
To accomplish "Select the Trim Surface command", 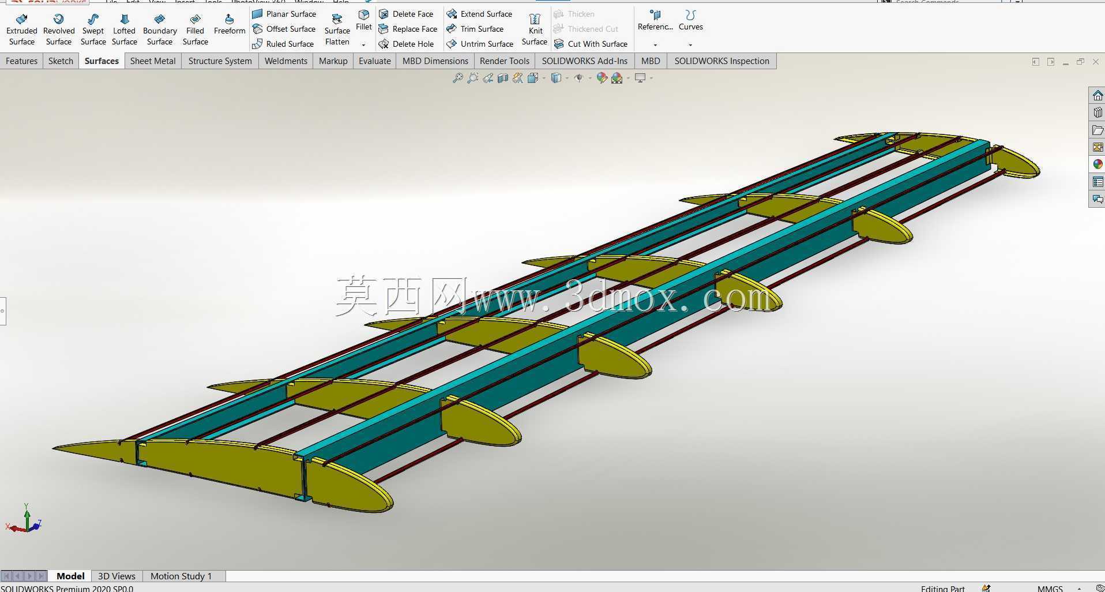I will click(x=475, y=29).
